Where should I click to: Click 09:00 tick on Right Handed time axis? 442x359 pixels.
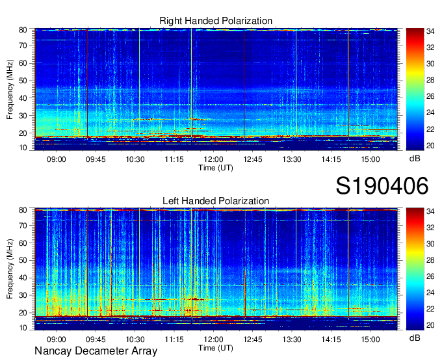[x=57, y=159]
